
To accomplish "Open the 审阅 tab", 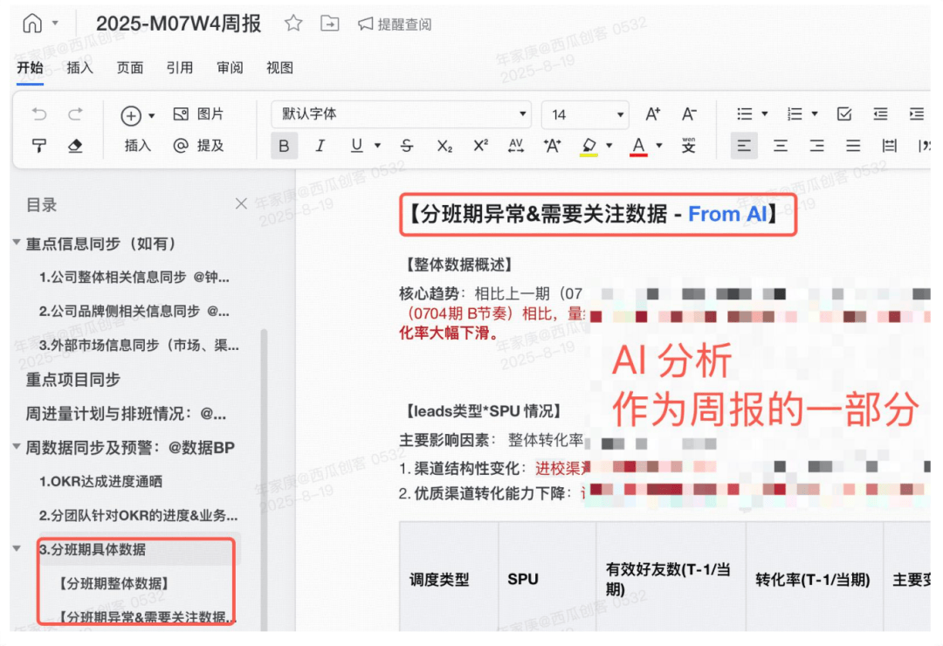I will (230, 67).
